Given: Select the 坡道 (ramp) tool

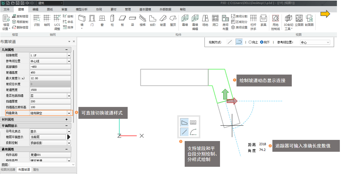Looking at the screenshot, I should [x=163, y=21].
